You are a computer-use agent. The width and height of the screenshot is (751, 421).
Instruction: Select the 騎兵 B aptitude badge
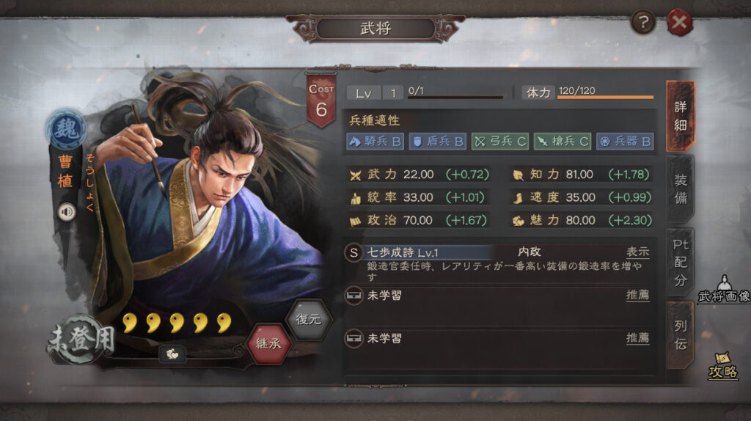pos(375,142)
